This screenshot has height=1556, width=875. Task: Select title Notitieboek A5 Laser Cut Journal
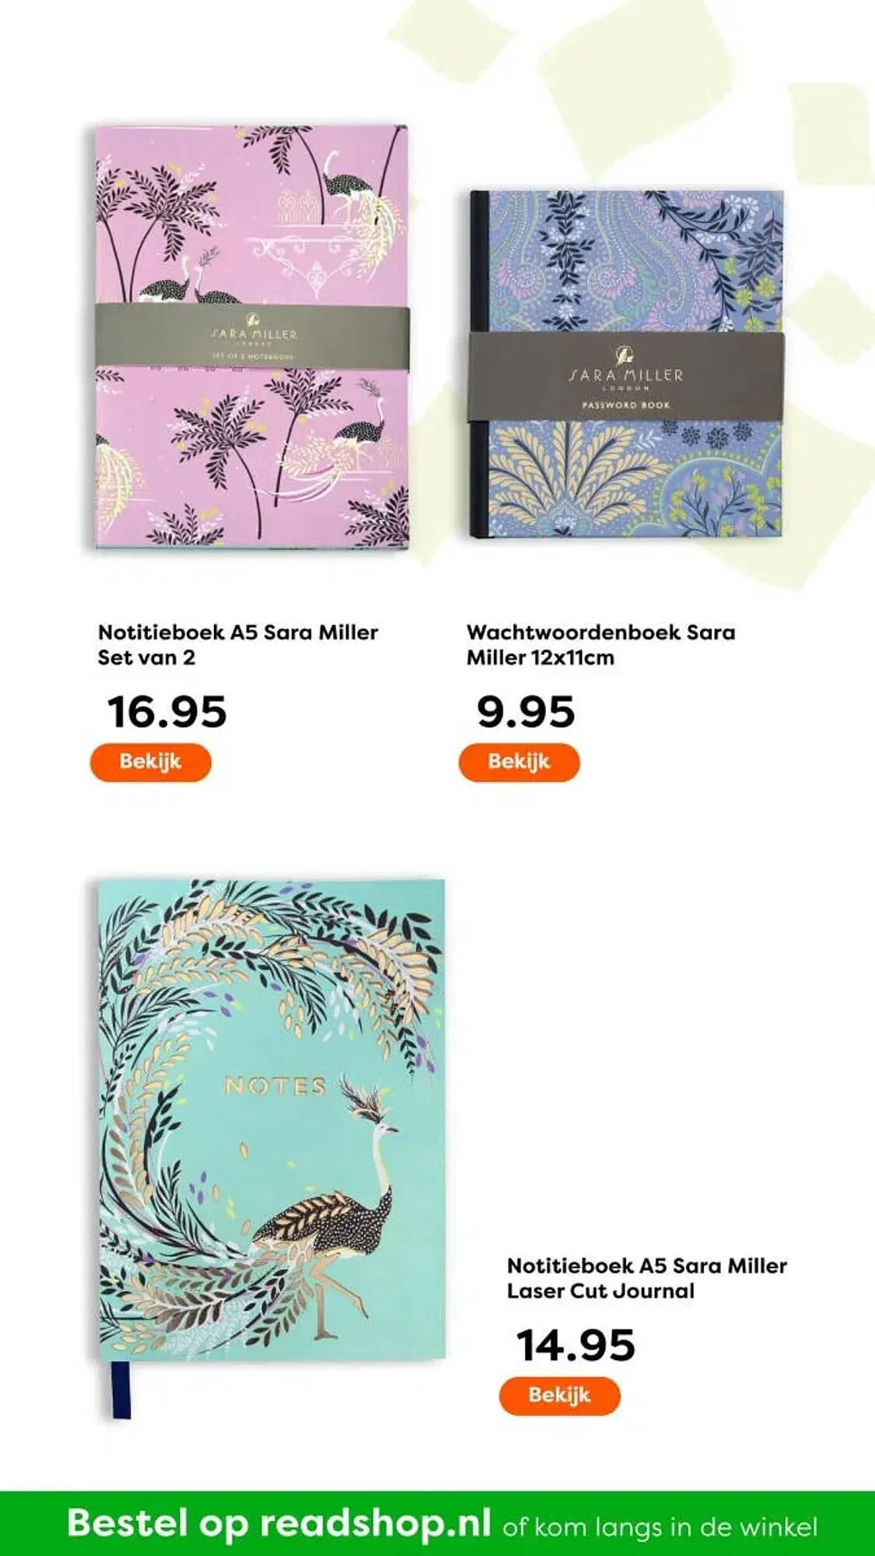647,1277
